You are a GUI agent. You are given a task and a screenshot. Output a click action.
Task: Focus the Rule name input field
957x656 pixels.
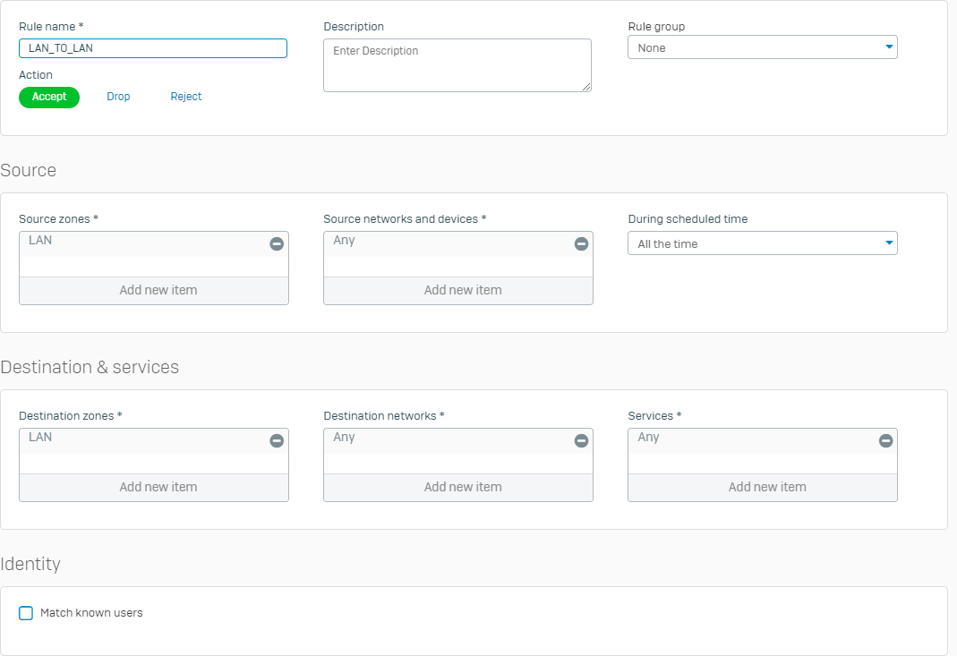[153, 48]
